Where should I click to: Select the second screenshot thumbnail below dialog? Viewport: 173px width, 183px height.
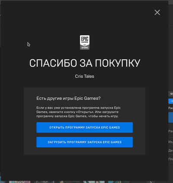(45, 182)
